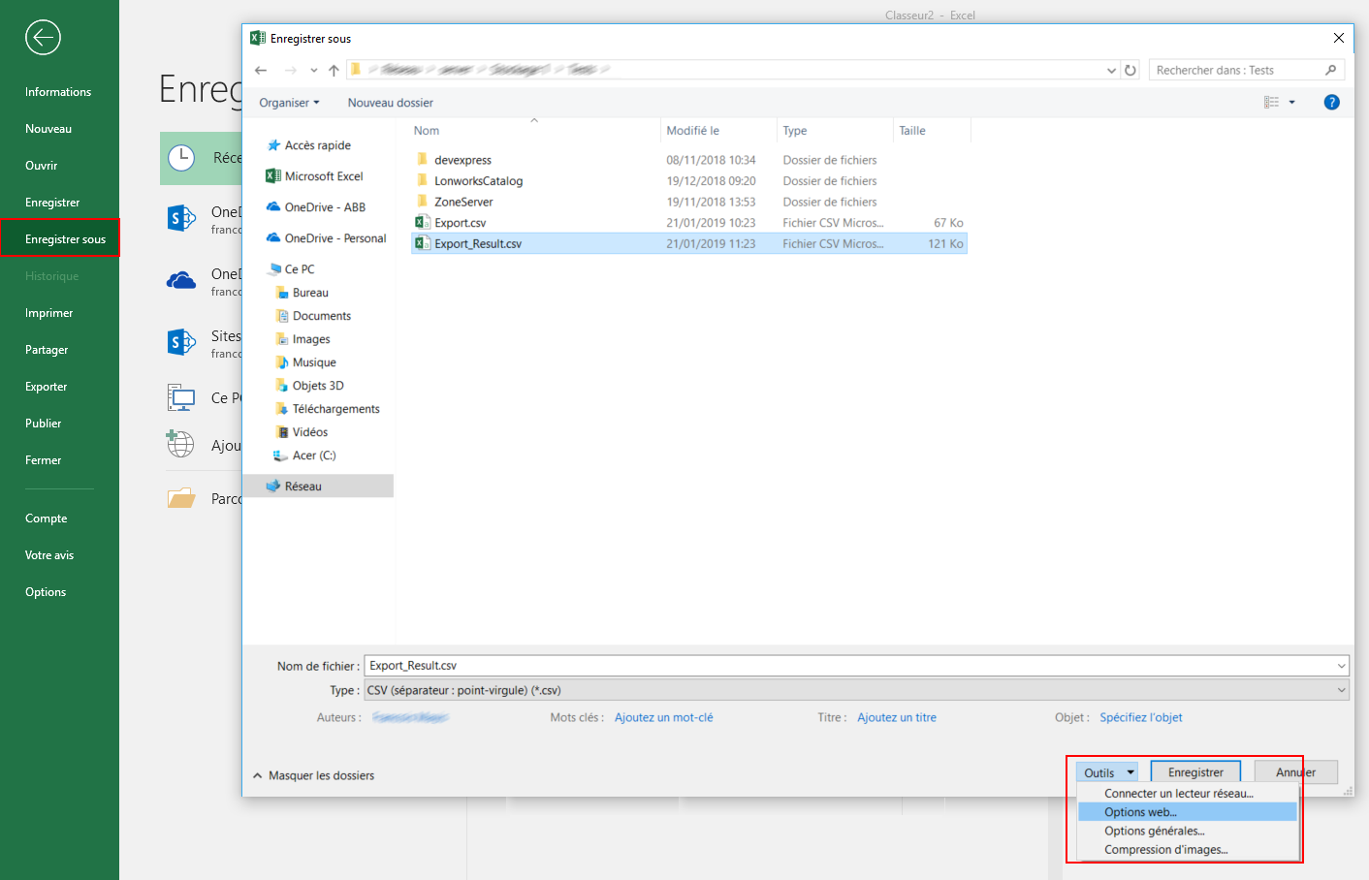Open the recent locations chevron
The width and height of the screenshot is (1369, 880).
point(314,70)
